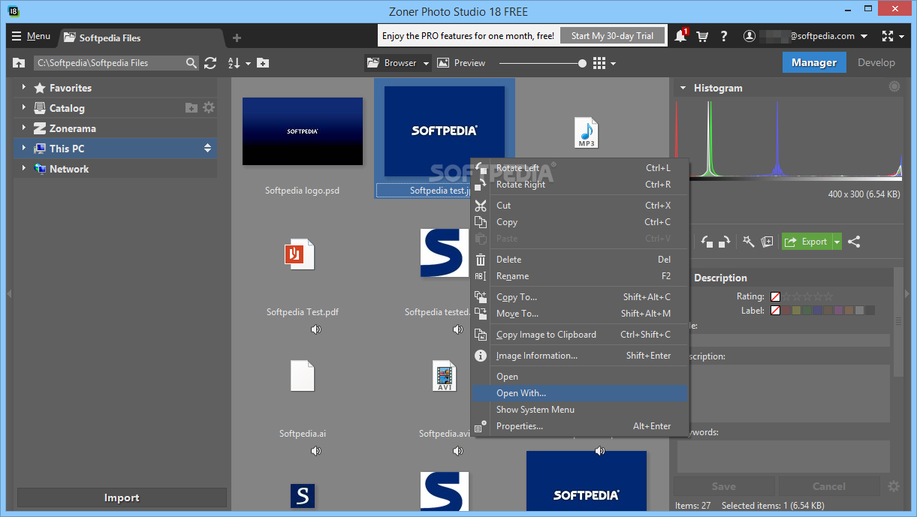Add a new tab with the plus icon
The width and height of the screenshot is (917, 517).
pyautogui.click(x=237, y=38)
